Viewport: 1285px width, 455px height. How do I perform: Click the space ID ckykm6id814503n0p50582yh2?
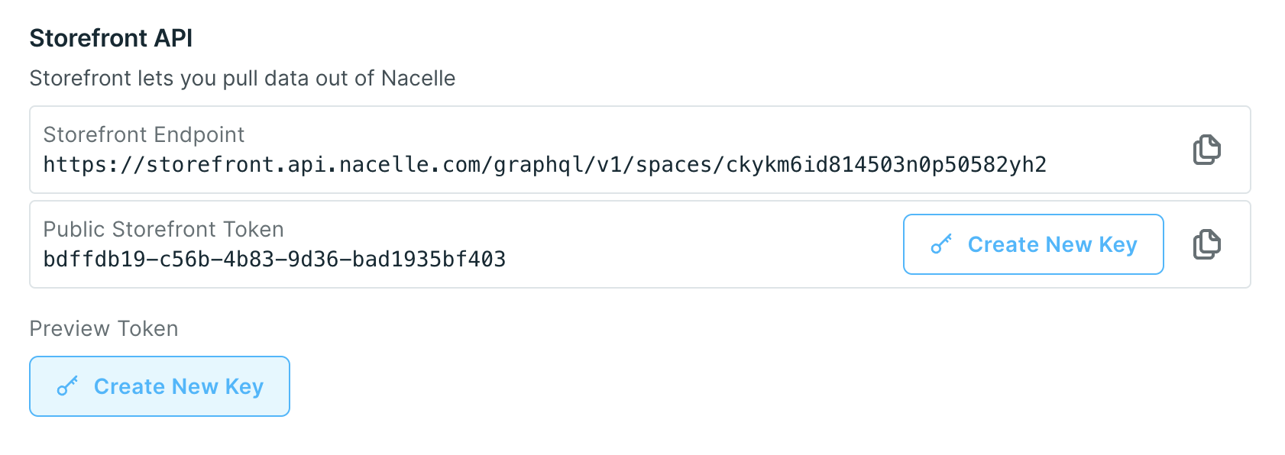[886, 165]
